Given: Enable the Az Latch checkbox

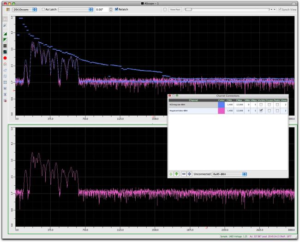Looking at the screenshot, I should (x=43, y=9).
